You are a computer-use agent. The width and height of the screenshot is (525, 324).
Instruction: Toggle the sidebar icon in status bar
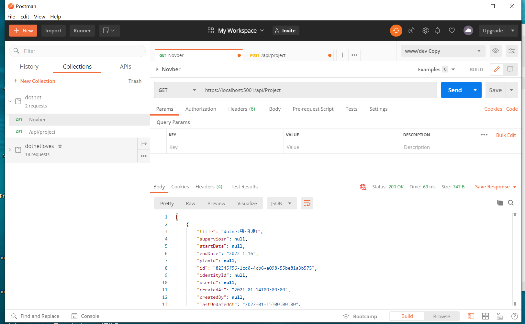tap(471, 316)
